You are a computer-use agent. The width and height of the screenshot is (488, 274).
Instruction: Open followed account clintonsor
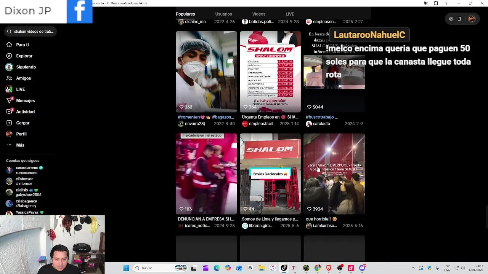[20, 181]
